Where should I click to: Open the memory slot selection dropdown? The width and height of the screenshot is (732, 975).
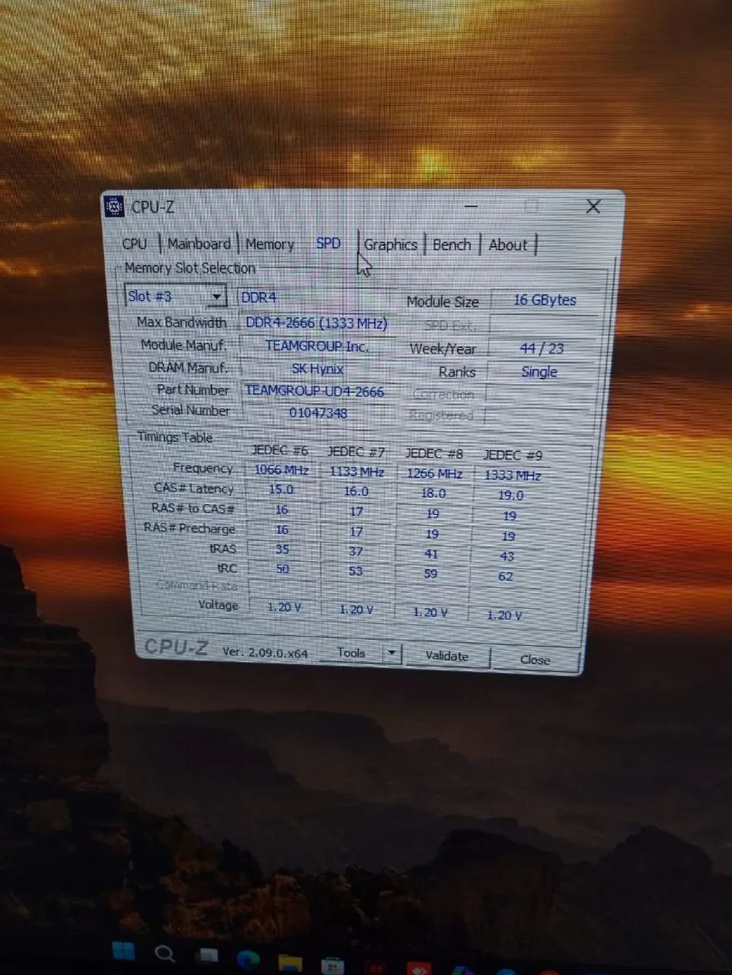pos(217,296)
